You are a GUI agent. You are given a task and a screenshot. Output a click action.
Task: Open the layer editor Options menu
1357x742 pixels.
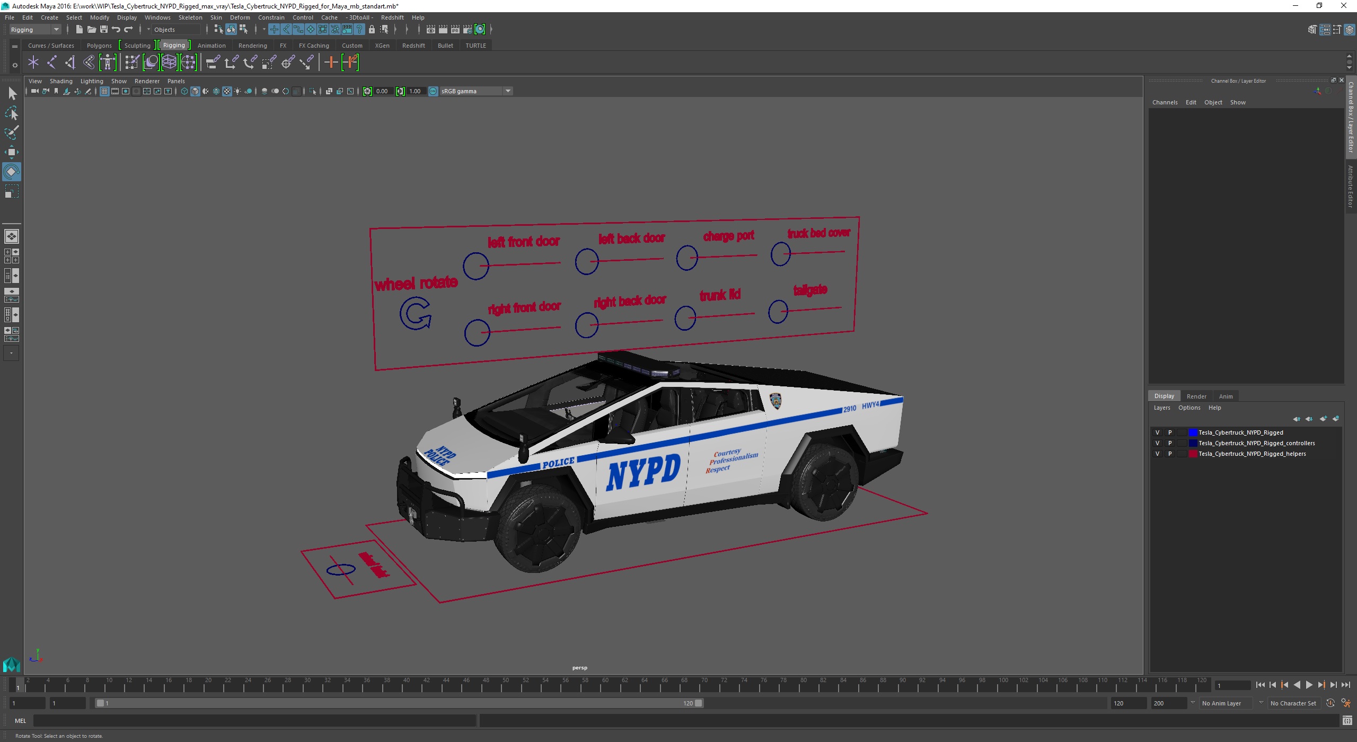(1189, 408)
